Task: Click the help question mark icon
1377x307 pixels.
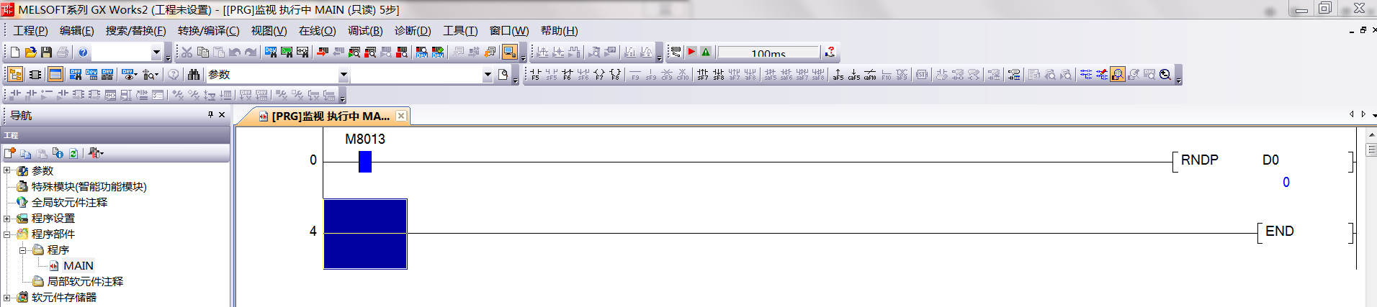Action: [83, 52]
